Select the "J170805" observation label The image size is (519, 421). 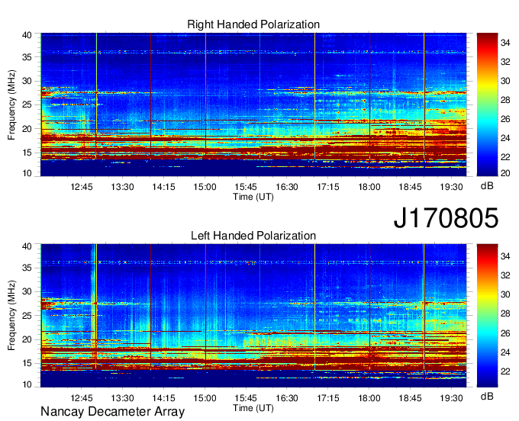click(446, 217)
